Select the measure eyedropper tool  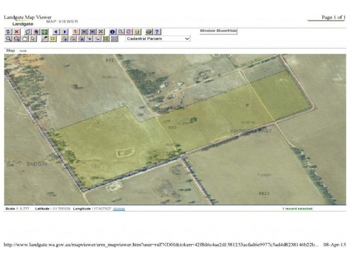45,39
